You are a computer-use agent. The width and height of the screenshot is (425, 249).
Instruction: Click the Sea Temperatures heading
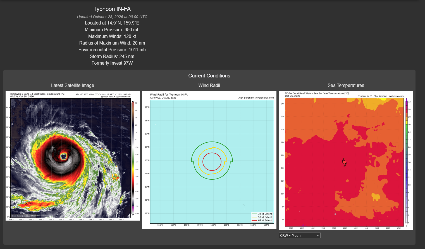pos(346,86)
